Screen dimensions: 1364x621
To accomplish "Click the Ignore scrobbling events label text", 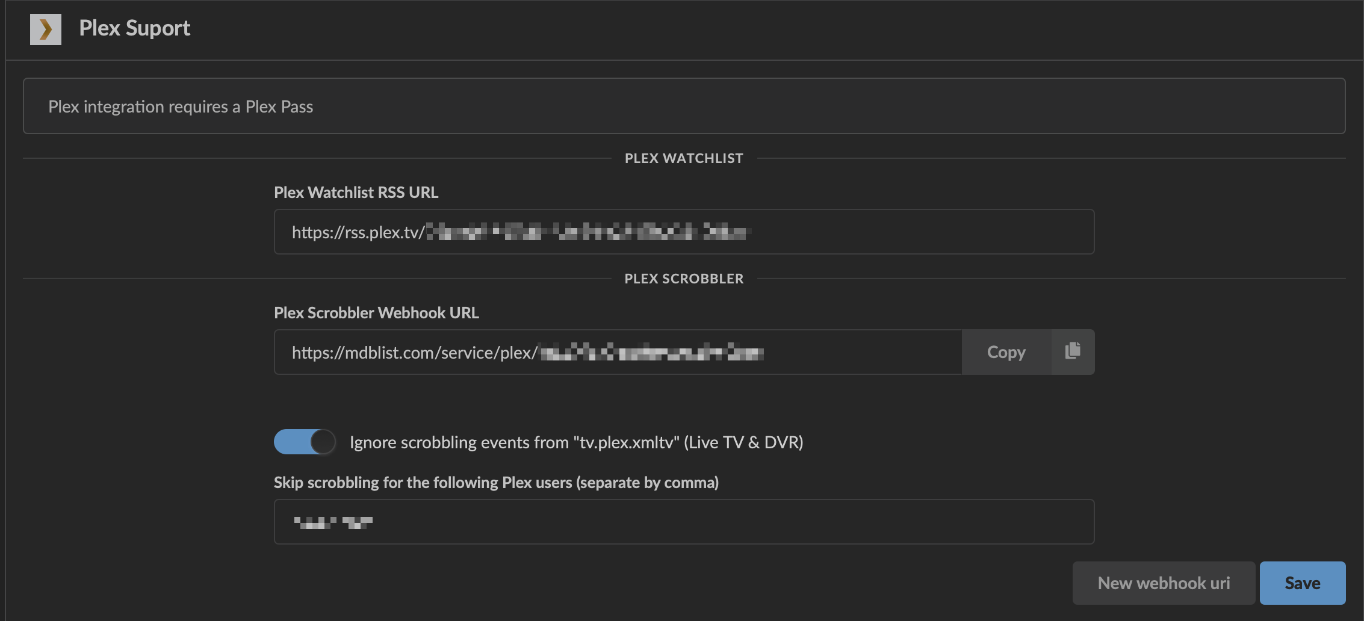I will [576, 442].
